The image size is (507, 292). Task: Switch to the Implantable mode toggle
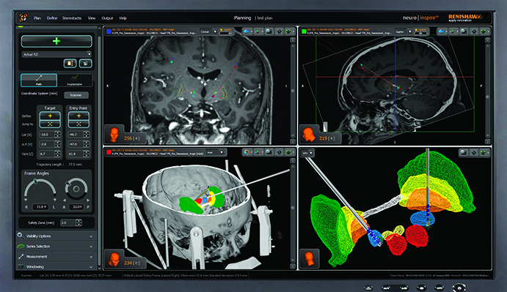tap(75, 80)
